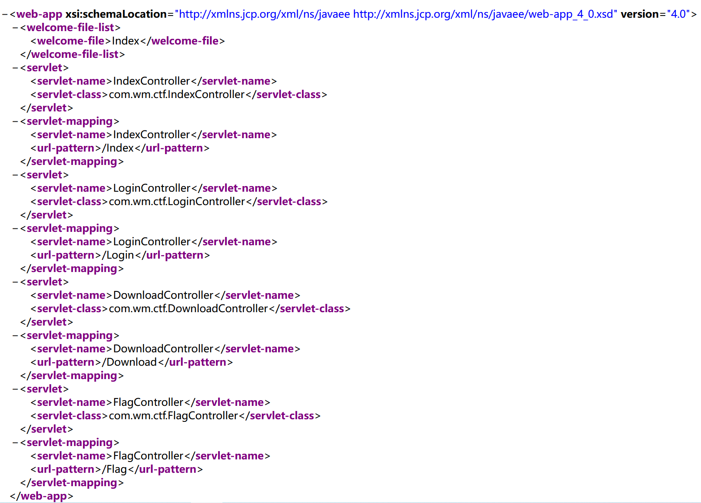Click the closing web-app tag
Viewport: 701px width, 503px height.
click(x=41, y=496)
